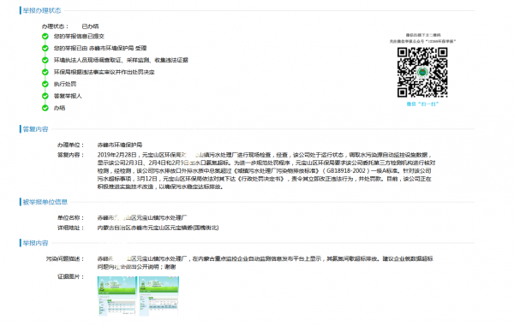Click green check beside 您的举报信息已提交
This screenshot has height=326, width=514.
pos(45,36)
